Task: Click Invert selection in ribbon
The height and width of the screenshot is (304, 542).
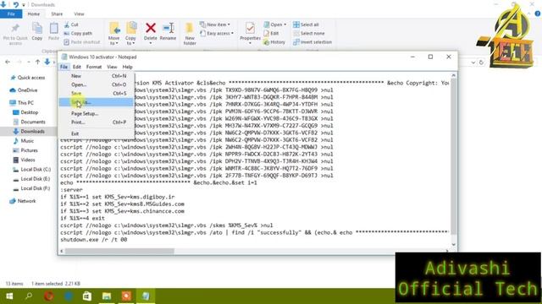Action: tap(312, 42)
